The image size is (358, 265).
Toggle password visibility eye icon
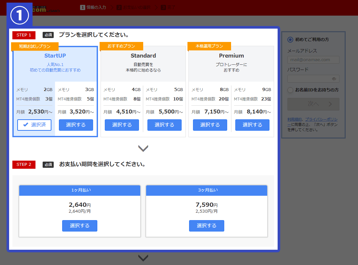pyautogui.click(x=334, y=79)
